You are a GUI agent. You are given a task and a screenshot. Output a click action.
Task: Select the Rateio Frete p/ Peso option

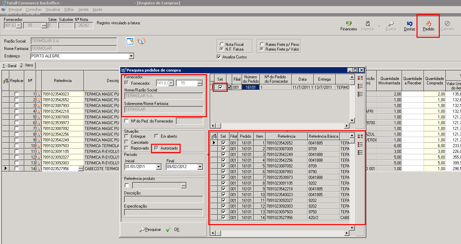[x=262, y=44]
